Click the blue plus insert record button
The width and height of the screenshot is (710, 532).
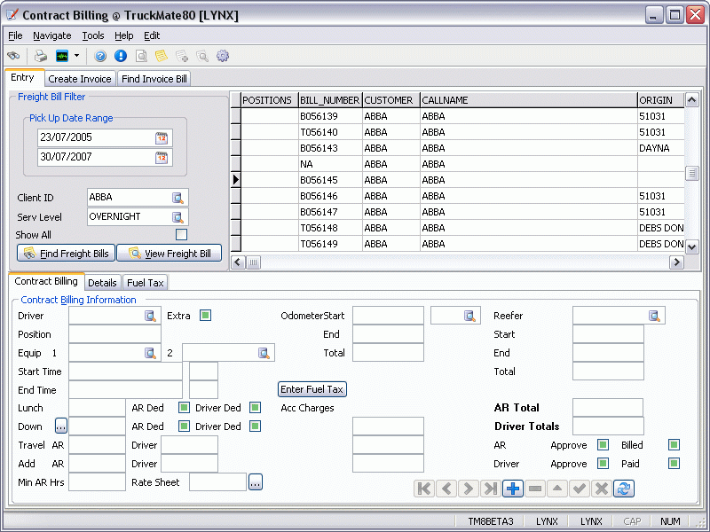point(513,489)
